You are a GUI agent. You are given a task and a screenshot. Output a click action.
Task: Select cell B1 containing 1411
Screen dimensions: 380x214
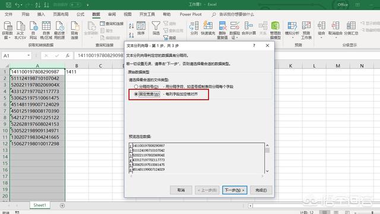tap(77, 72)
